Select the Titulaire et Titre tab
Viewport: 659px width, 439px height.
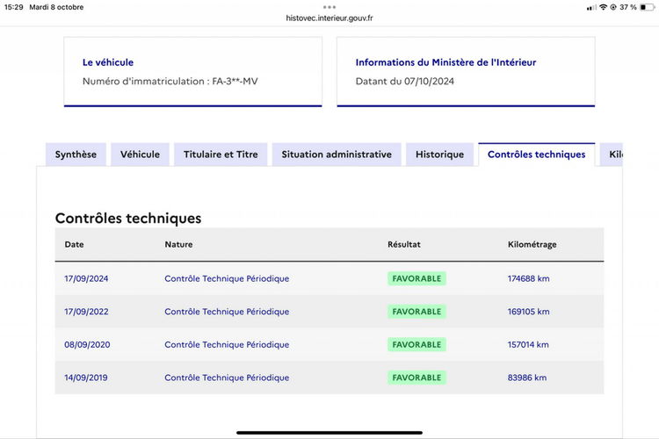pos(221,155)
